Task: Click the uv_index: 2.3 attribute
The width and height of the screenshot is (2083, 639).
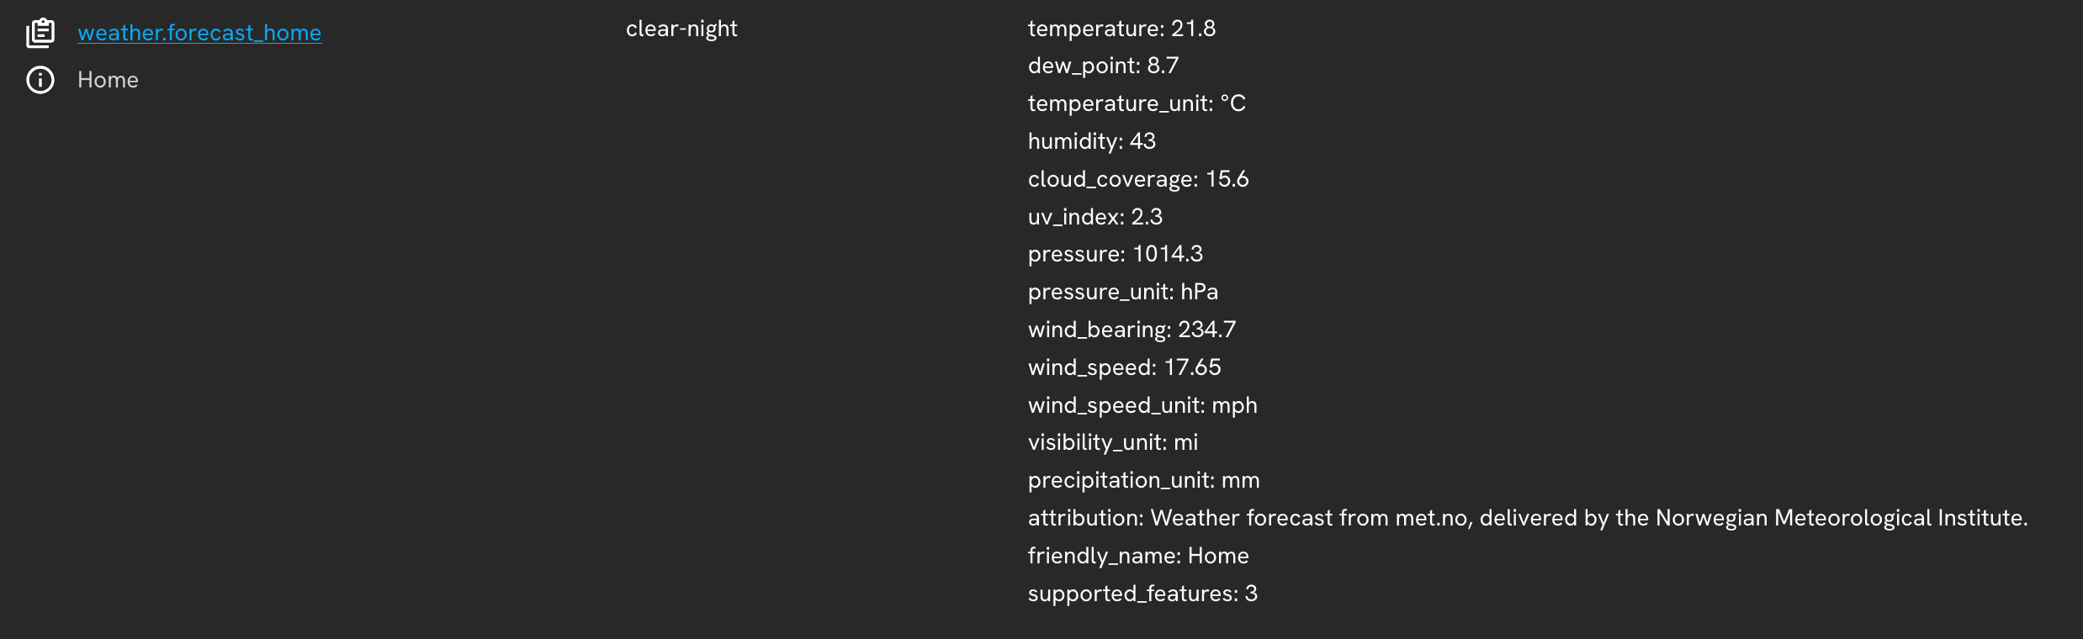Action: pos(1095,217)
